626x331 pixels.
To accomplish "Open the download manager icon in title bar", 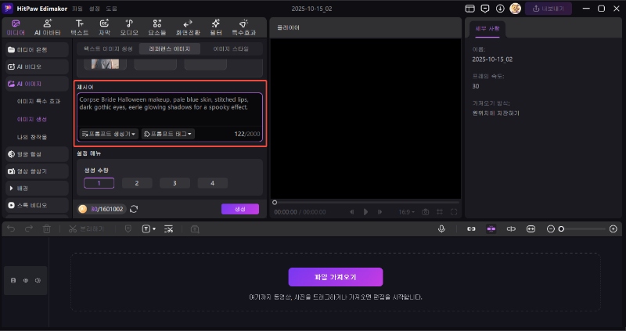I will 500,8.
